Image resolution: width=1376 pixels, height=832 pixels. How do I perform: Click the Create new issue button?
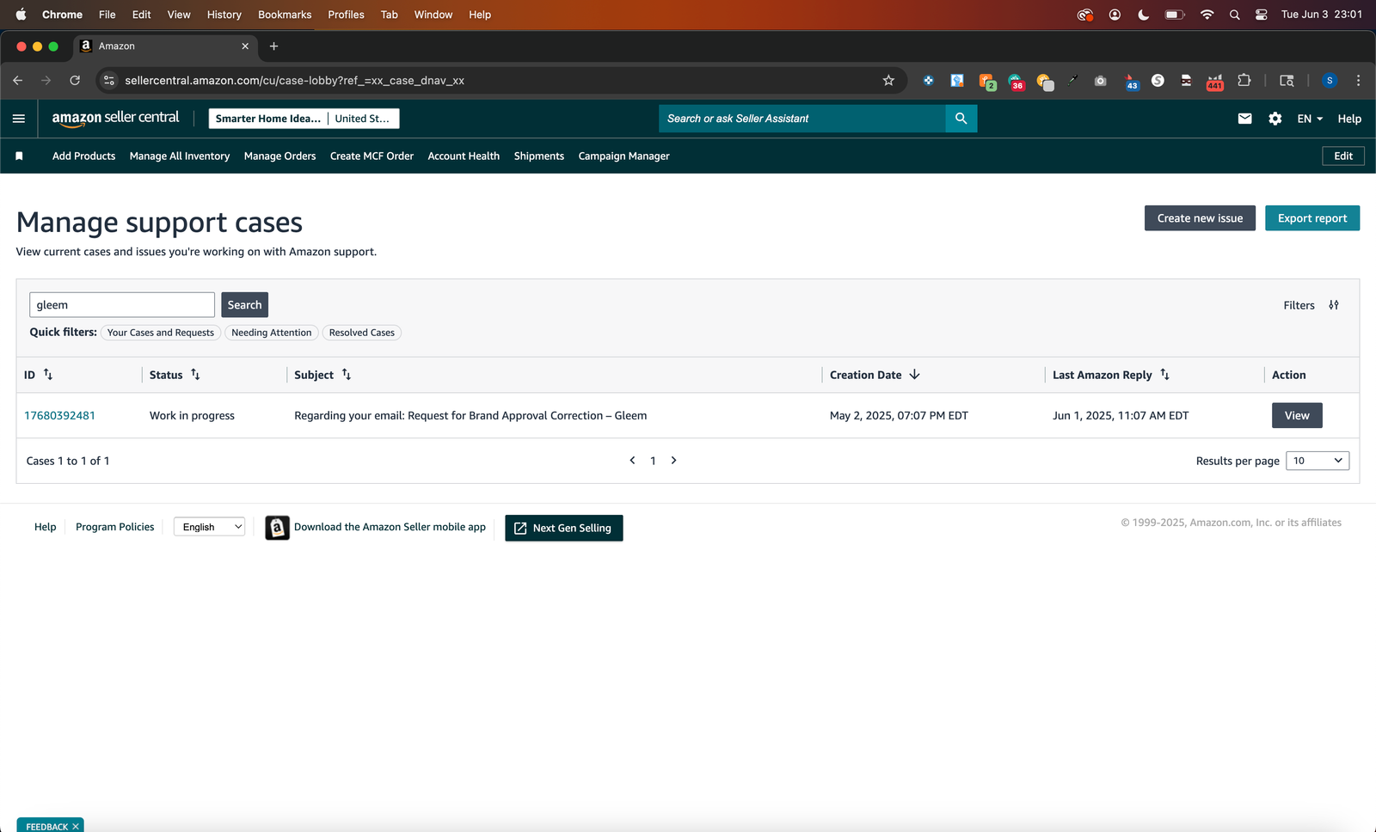pyautogui.click(x=1200, y=218)
